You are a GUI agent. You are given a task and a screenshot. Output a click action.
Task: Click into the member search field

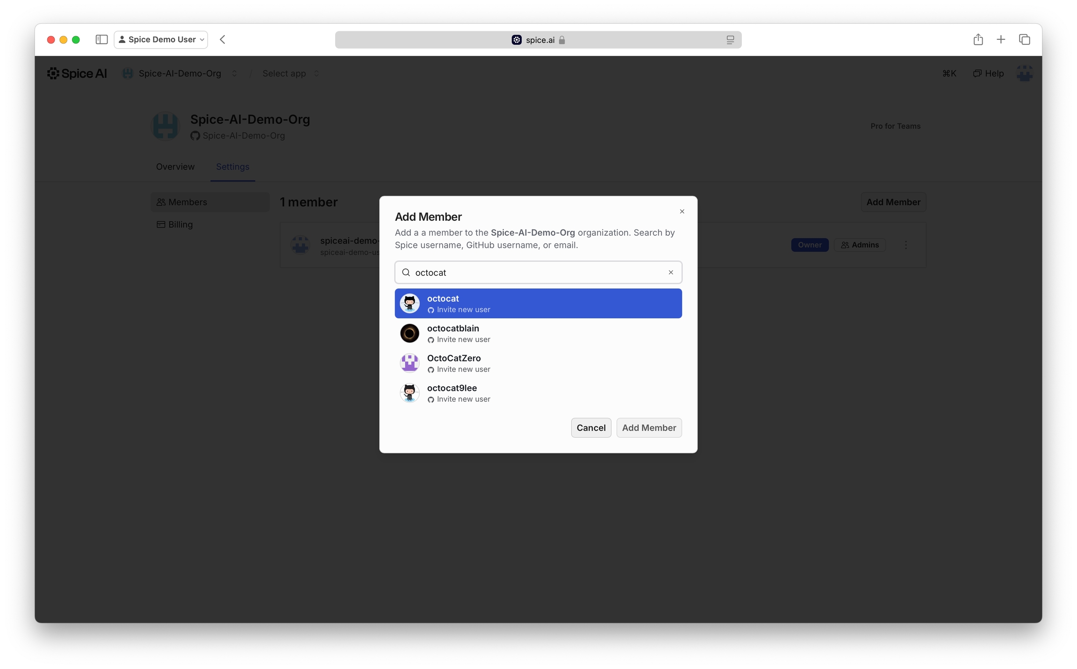[538, 272]
